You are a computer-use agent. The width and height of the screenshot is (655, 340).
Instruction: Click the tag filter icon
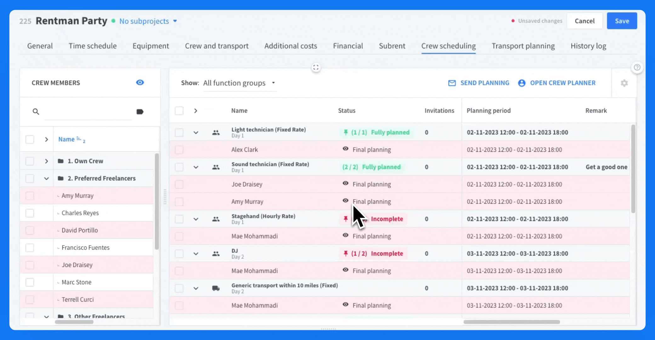pos(140,112)
